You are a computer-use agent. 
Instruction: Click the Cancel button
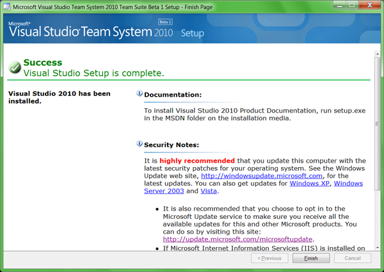353,258
